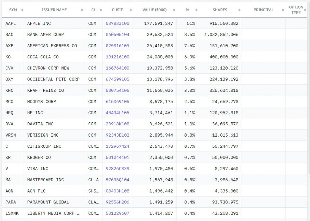Click the SYM column header label

[13, 10]
